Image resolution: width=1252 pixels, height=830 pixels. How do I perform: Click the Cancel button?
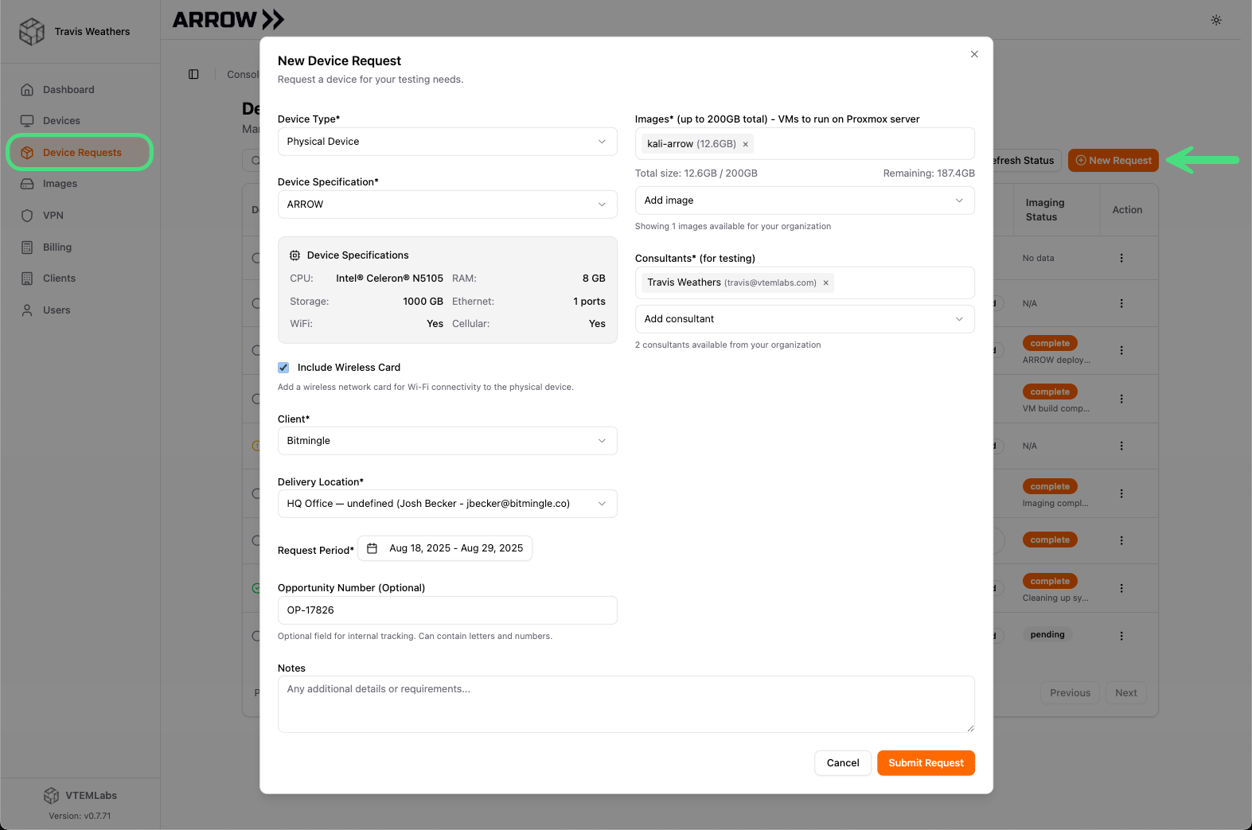click(x=842, y=763)
